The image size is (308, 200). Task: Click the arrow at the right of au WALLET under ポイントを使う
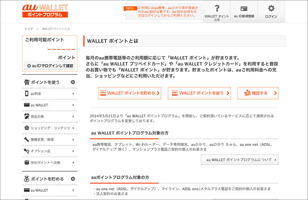pyautogui.click(x=73, y=105)
